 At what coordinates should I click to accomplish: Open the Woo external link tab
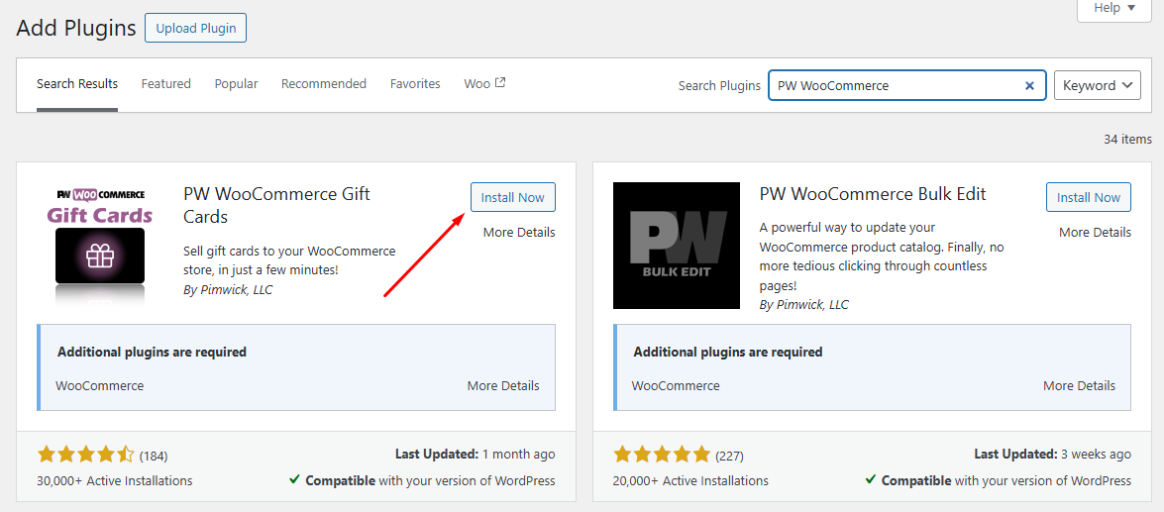tap(484, 84)
